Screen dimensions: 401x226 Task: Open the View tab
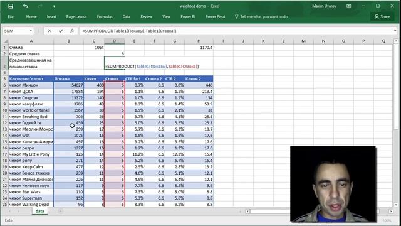click(x=166, y=17)
